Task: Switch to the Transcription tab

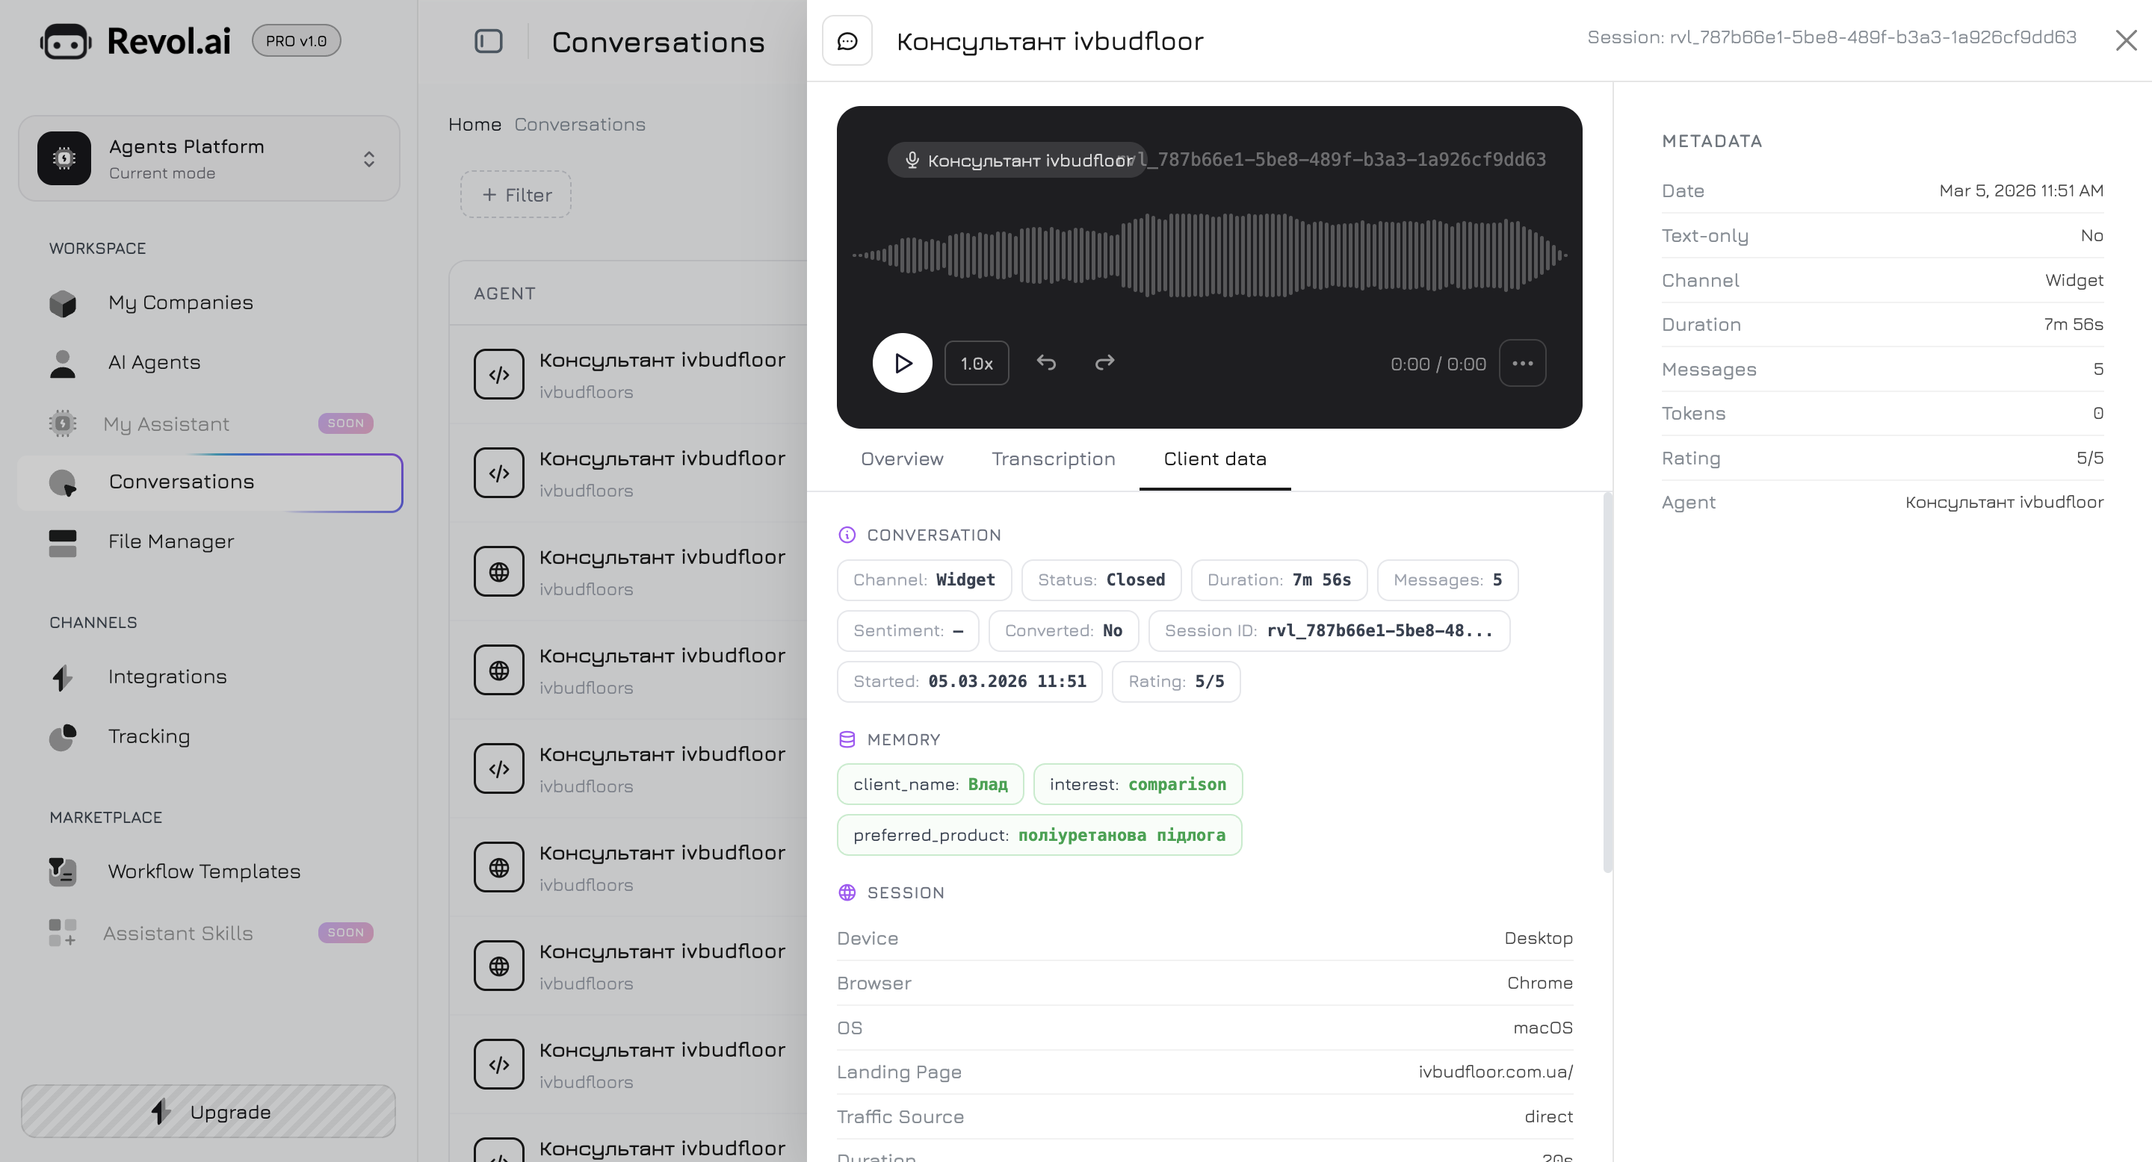Action: coord(1054,459)
